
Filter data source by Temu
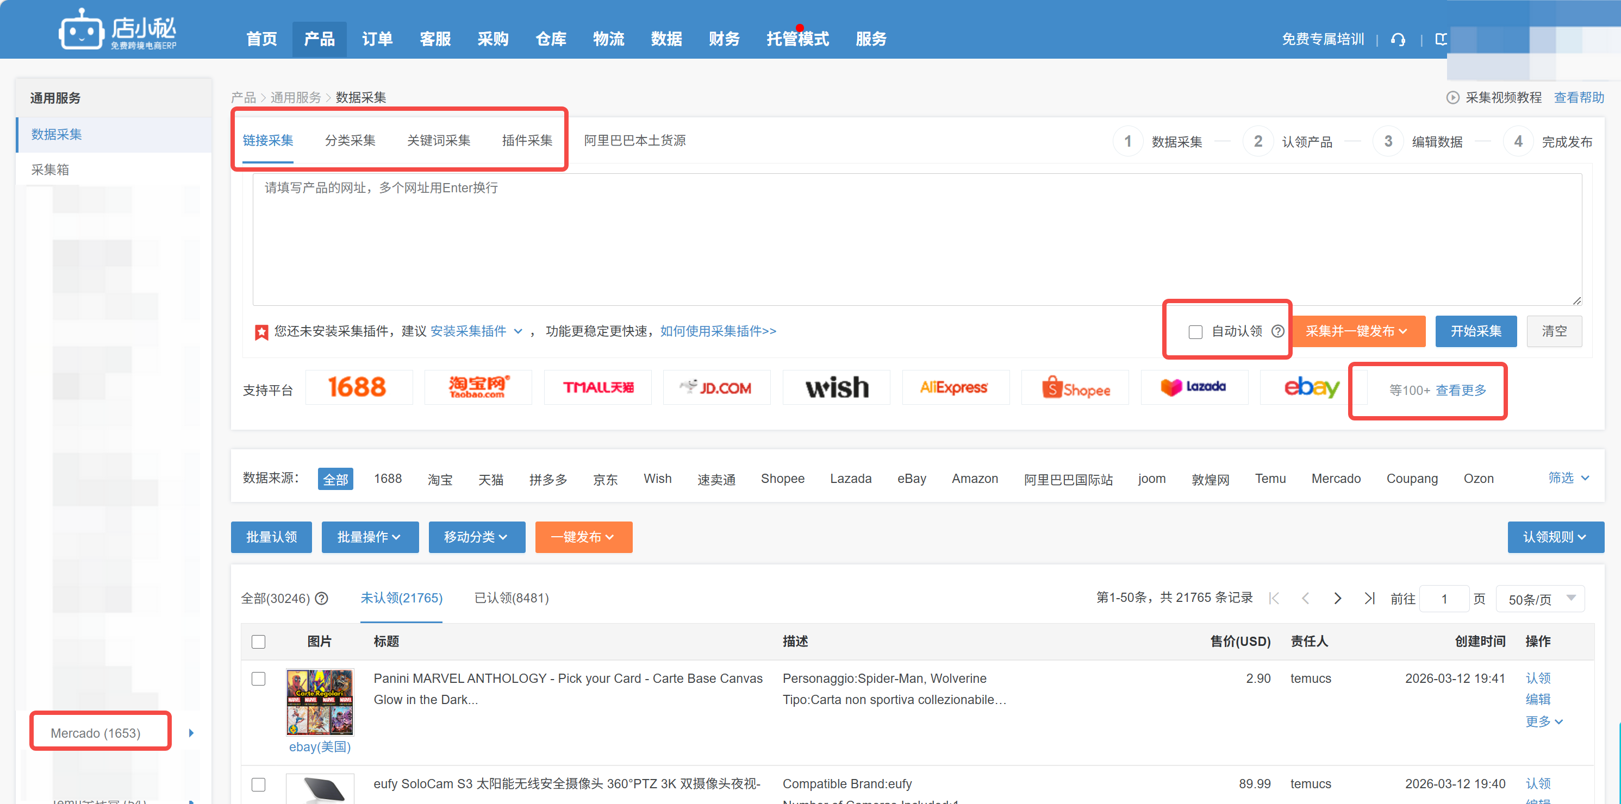pos(1270,479)
